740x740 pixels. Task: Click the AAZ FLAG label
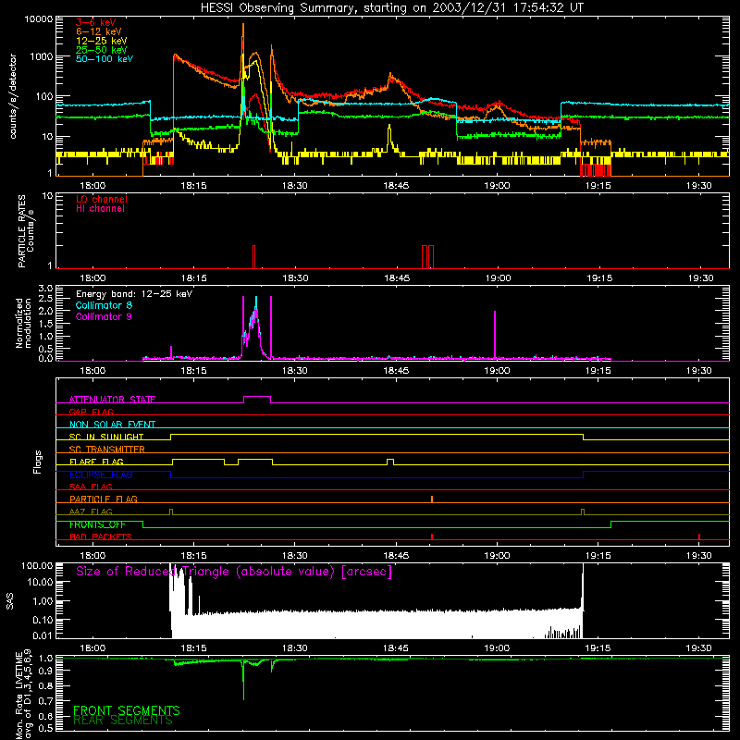tap(91, 512)
